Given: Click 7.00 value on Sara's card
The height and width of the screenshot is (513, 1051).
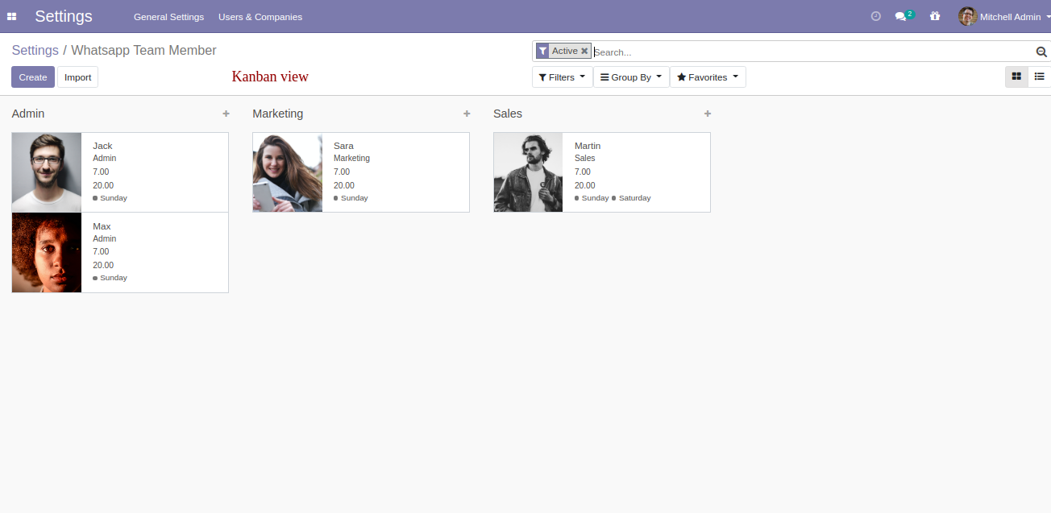Looking at the screenshot, I should 342,172.
